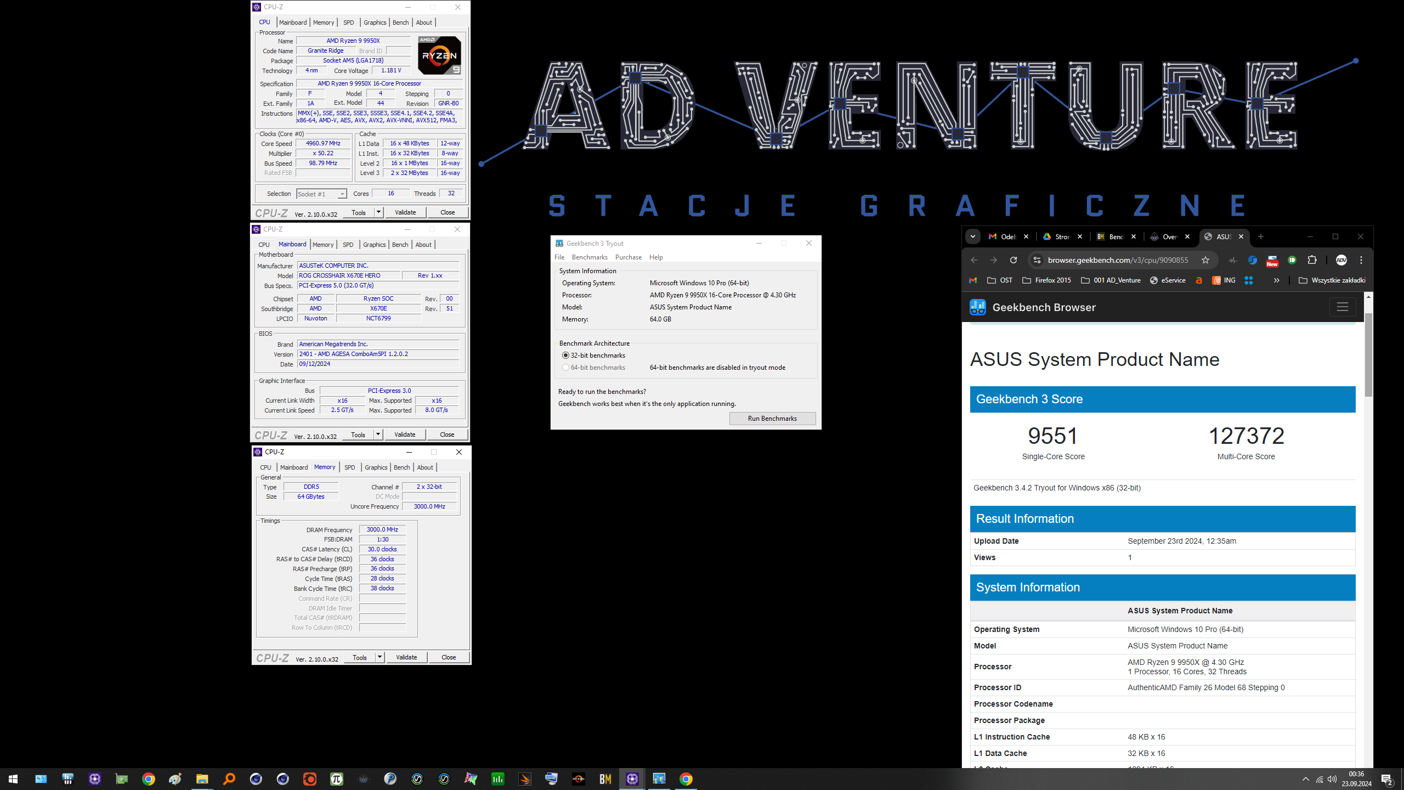Open the green Pi app in taskbar
This screenshot has width=1404, height=790.
(x=337, y=779)
